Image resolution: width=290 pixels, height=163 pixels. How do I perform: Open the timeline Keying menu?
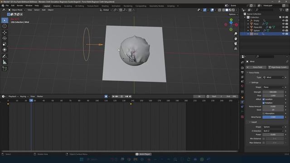pos(24,96)
